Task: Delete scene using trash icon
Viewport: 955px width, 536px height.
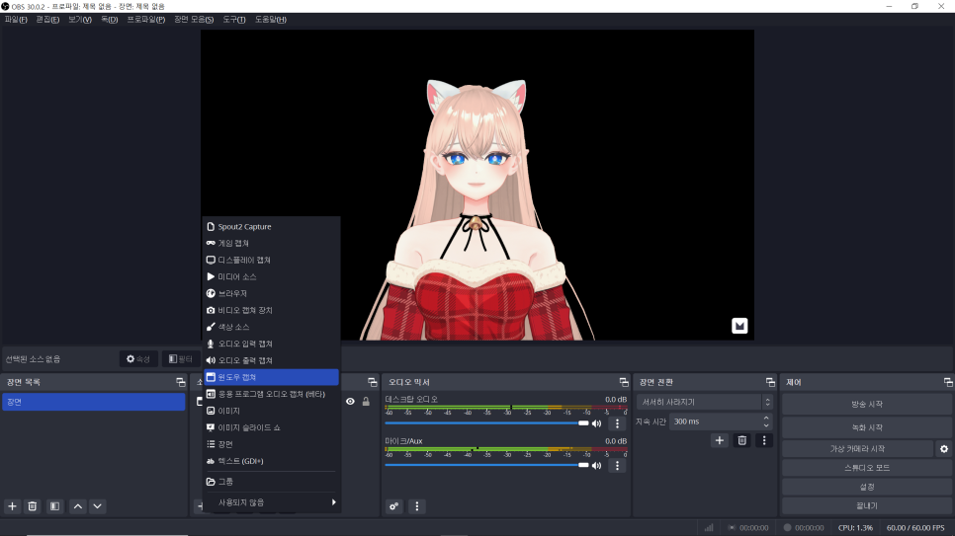Action: point(33,506)
